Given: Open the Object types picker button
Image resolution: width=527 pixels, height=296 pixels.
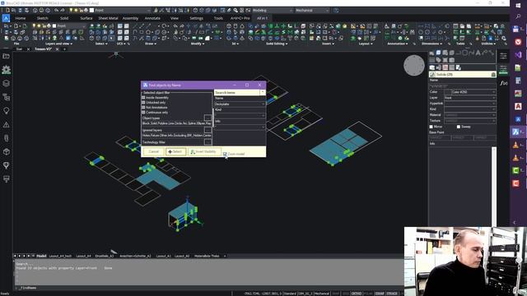Looking at the screenshot, I should (x=208, y=118).
